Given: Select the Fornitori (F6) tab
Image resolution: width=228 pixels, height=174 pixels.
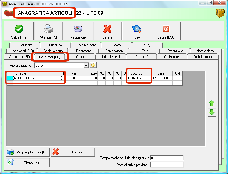Looking at the screenshot, I should pos(50,57).
